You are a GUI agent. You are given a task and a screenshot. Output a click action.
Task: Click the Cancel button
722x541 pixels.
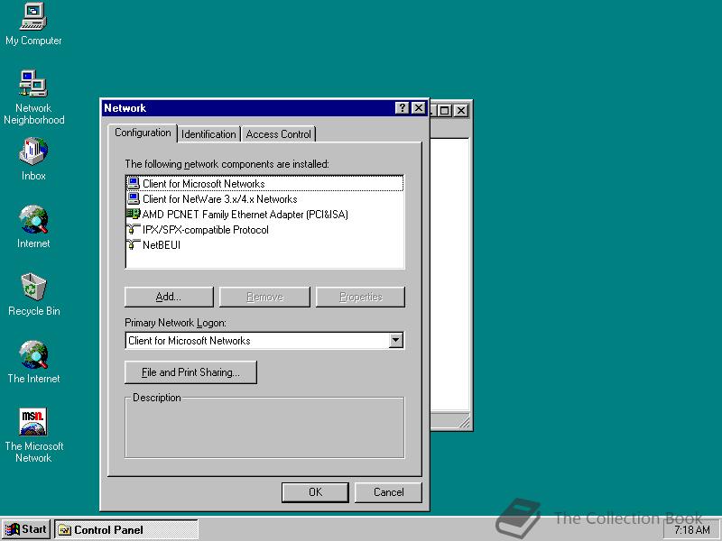point(389,492)
